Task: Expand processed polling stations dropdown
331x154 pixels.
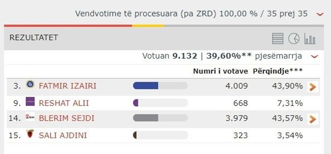Action: tap(320, 14)
